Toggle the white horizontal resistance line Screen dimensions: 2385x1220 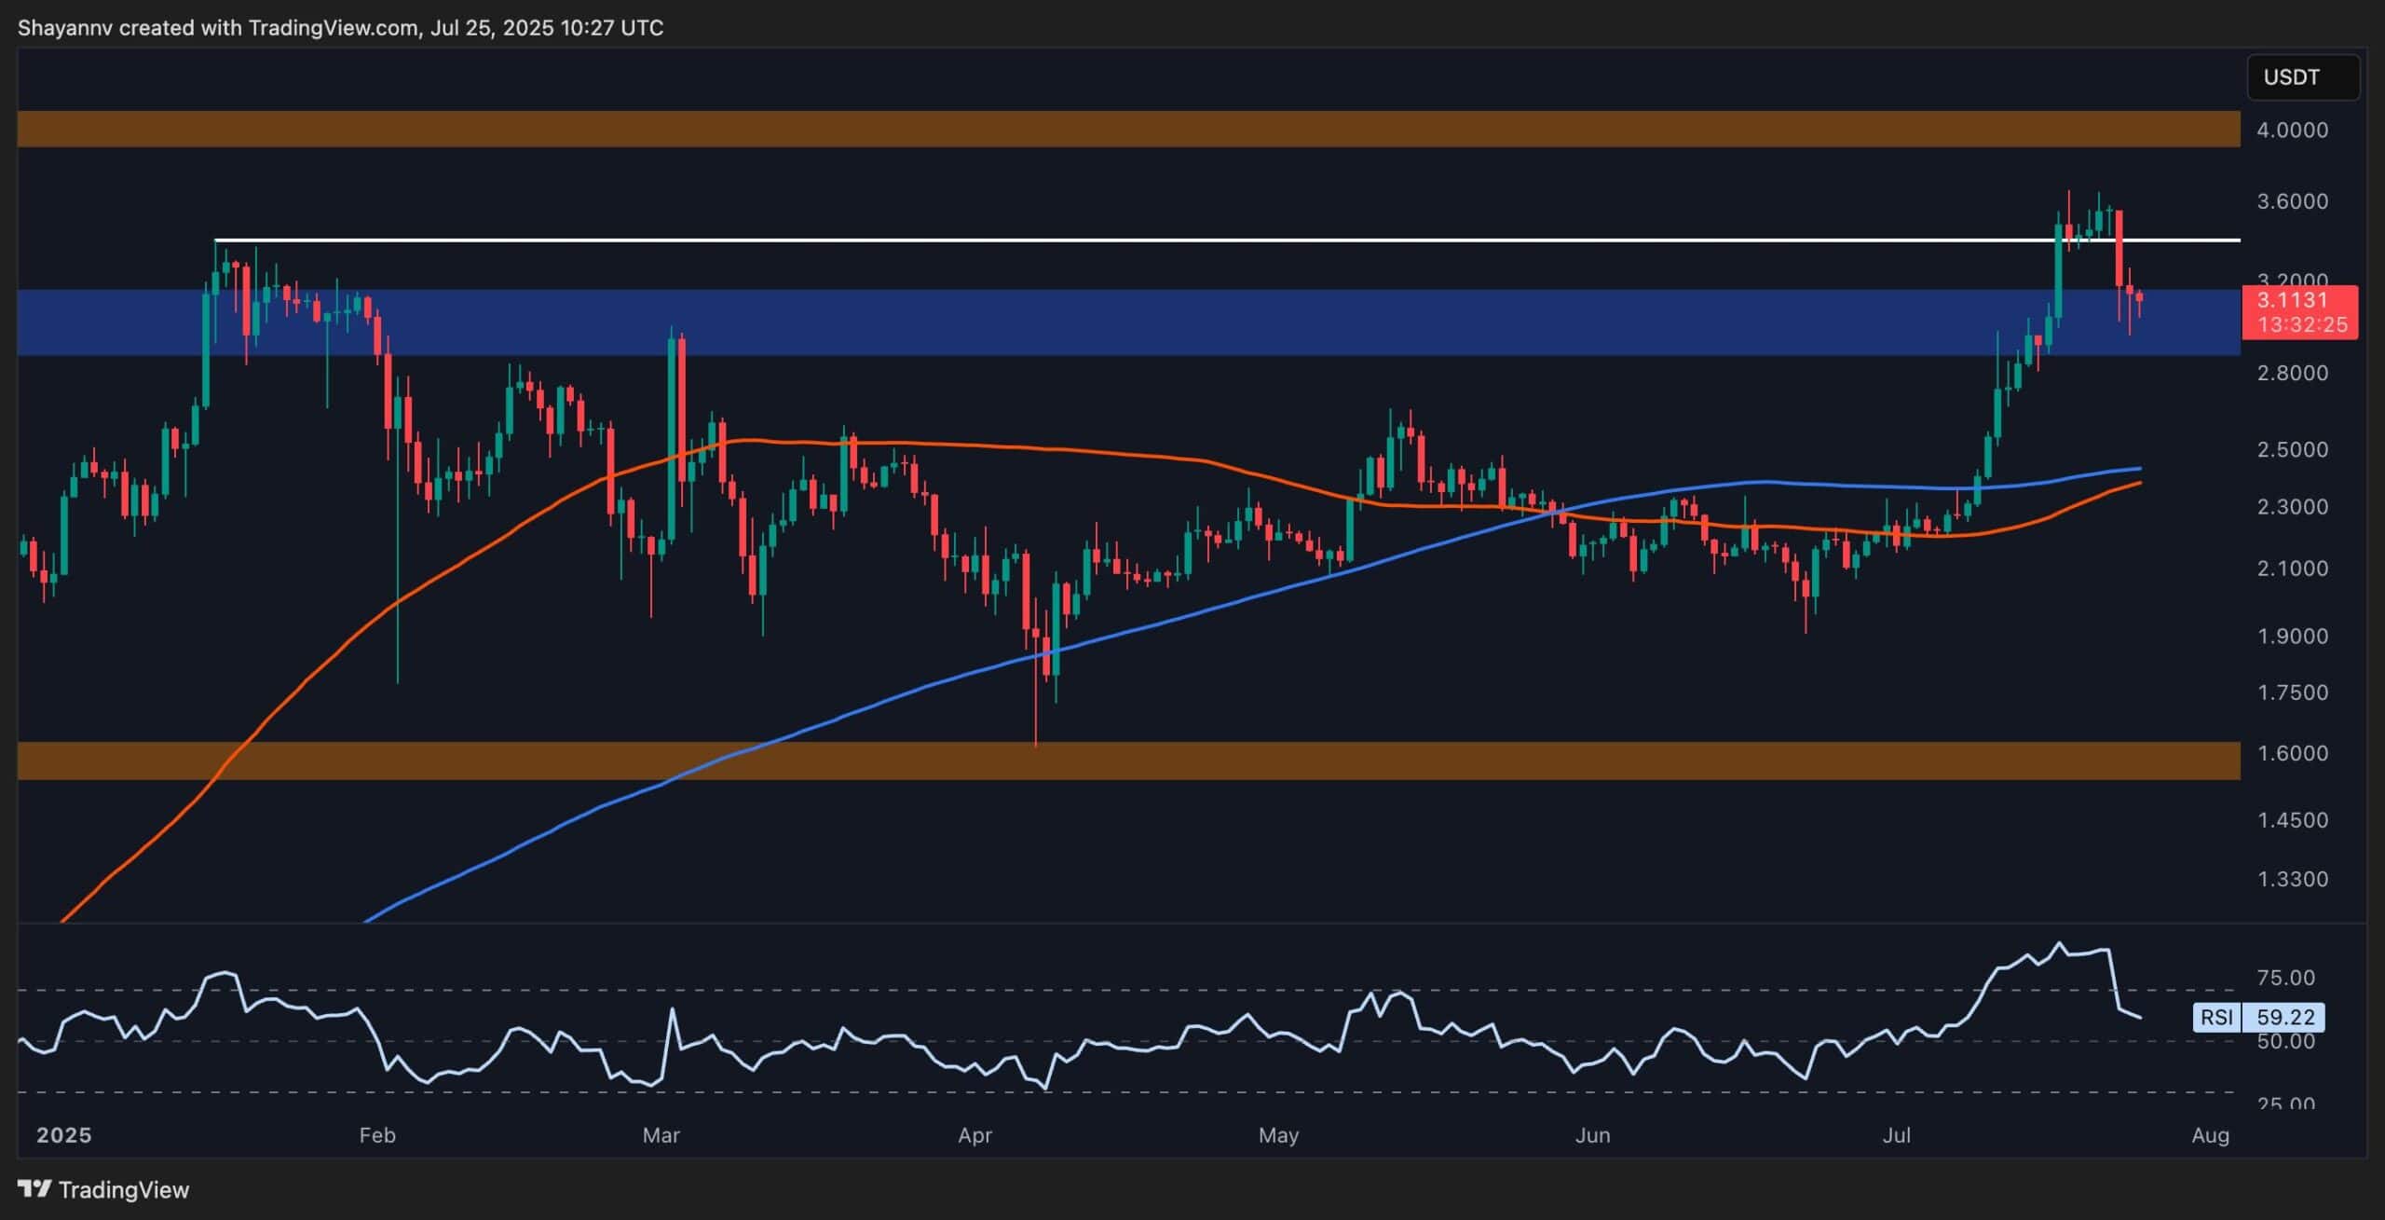tap(1118, 240)
